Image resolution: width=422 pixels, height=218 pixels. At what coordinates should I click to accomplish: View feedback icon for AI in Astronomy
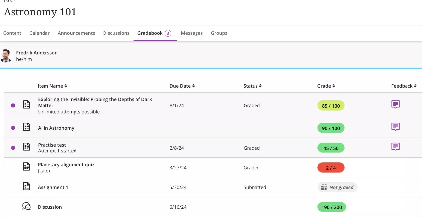point(395,127)
